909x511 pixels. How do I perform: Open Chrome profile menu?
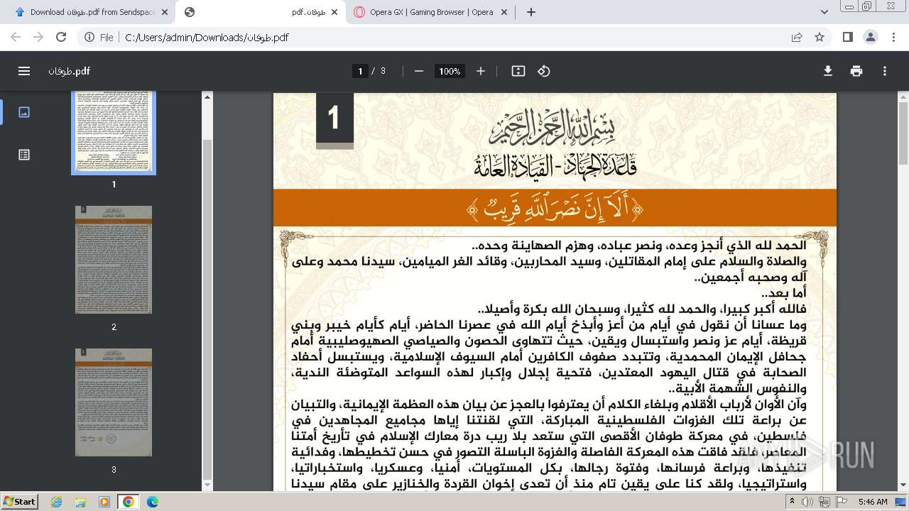[x=871, y=37]
